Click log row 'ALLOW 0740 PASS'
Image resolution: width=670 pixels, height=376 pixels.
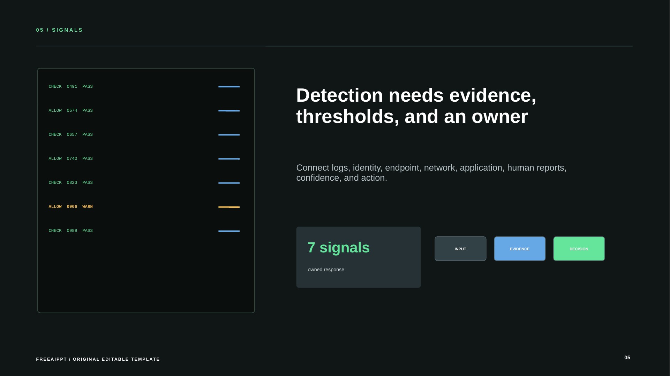[x=70, y=158]
